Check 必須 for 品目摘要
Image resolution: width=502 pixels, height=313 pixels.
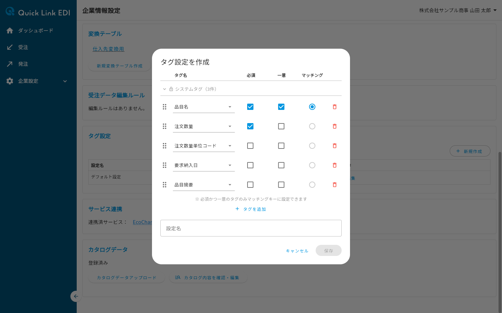pyautogui.click(x=250, y=185)
